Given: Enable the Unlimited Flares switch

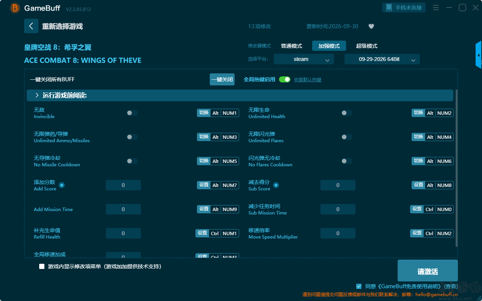Looking at the screenshot, I should (x=346, y=137).
